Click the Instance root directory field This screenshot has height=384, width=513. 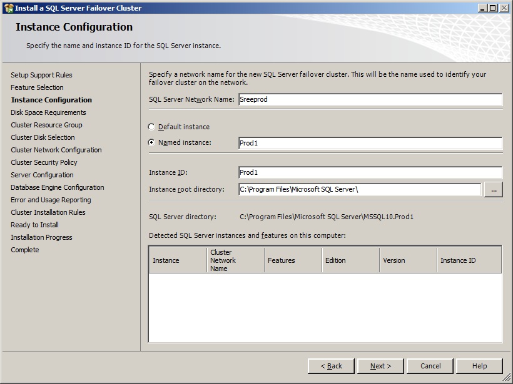pos(359,189)
